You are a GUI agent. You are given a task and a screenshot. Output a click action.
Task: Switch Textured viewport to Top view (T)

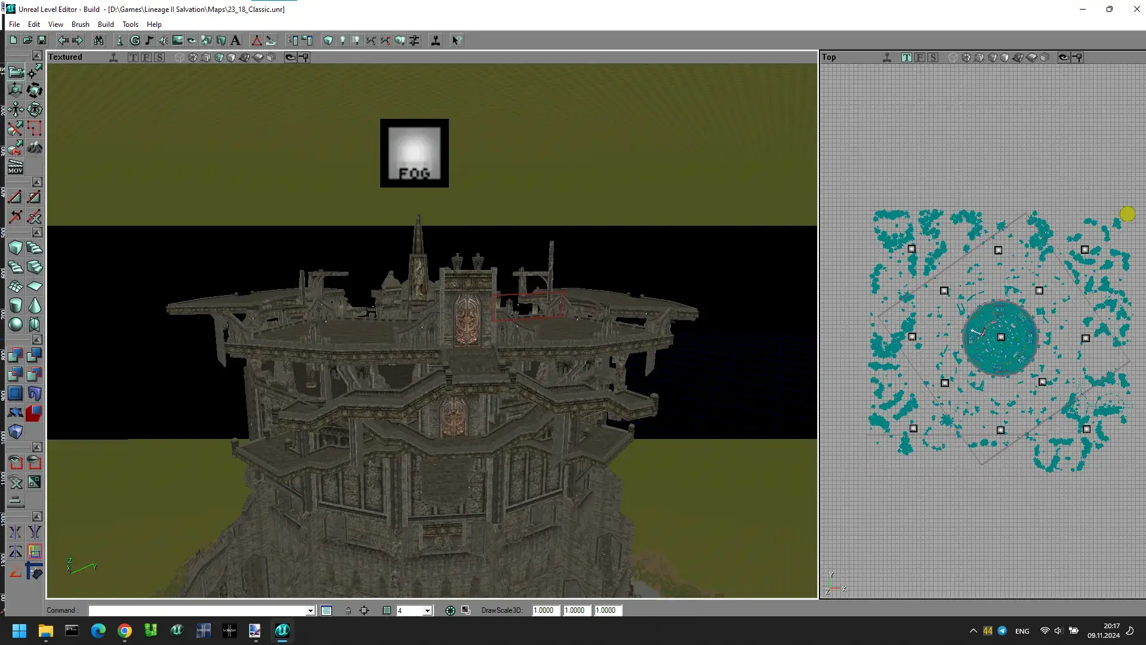tap(133, 57)
